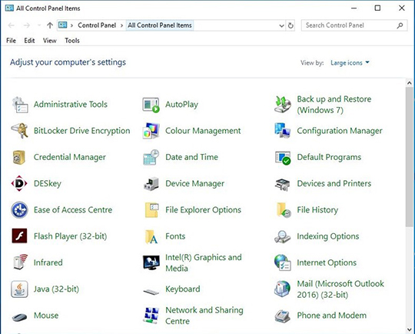This screenshot has width=415, height=334.
Task: Open Back up and Restore icon
Action: (x=283, y=105)
